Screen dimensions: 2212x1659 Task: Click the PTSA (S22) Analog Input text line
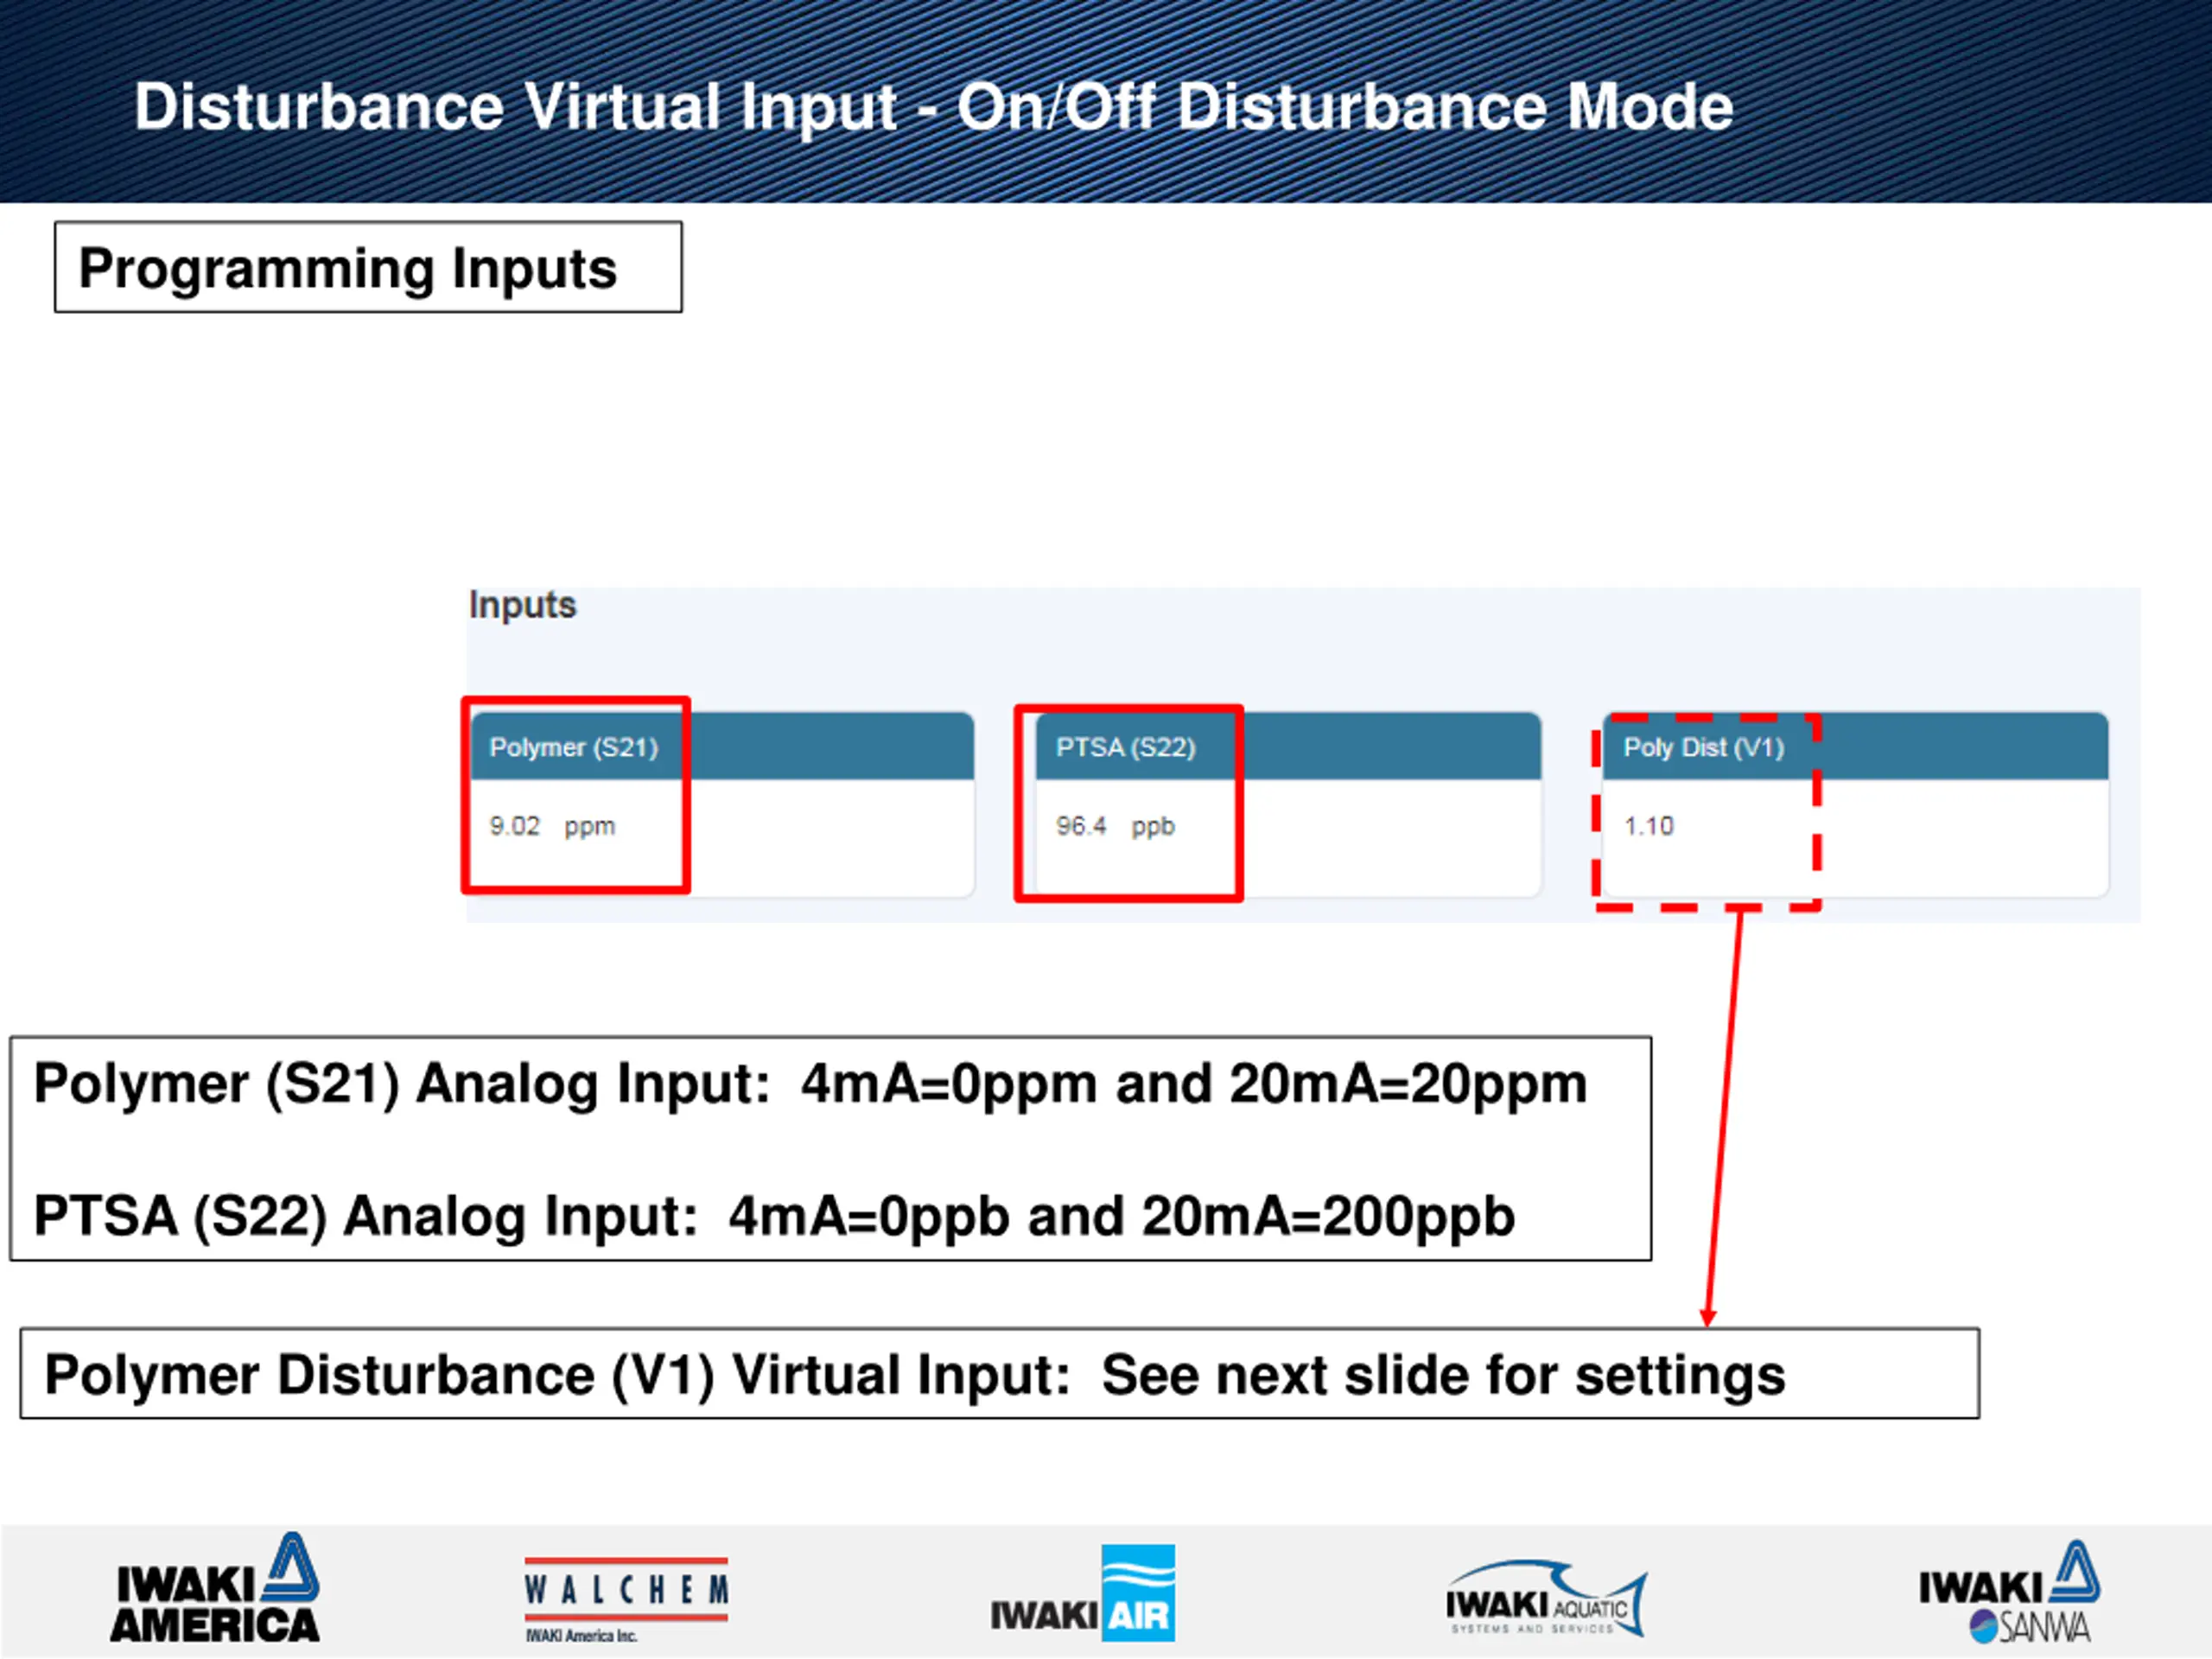pyautogui.click(x=774, y=1216)
